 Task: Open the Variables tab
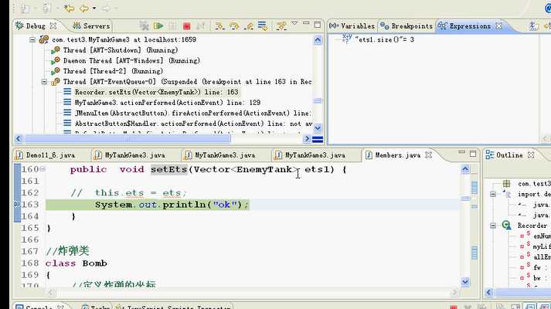click(352, 26)
